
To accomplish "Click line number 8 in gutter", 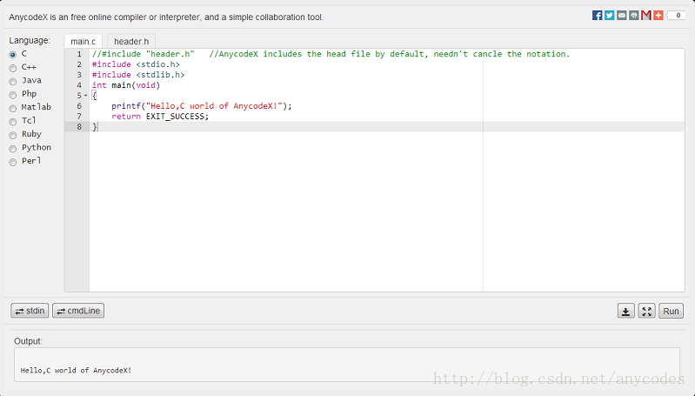I will pos(79,127).
